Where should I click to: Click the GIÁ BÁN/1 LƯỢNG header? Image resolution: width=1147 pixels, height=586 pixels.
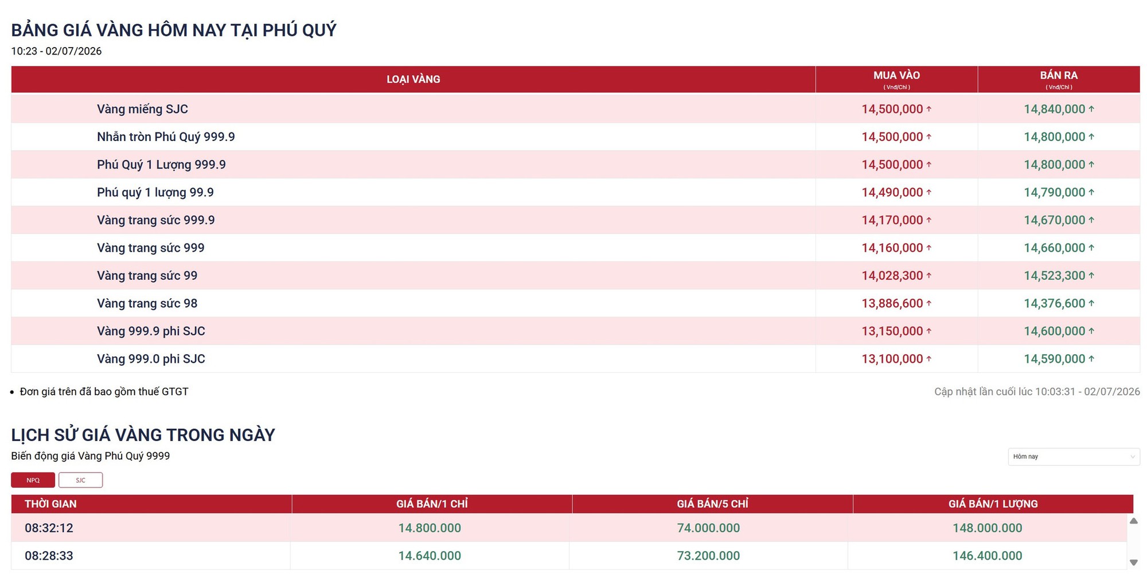point(993,504)
